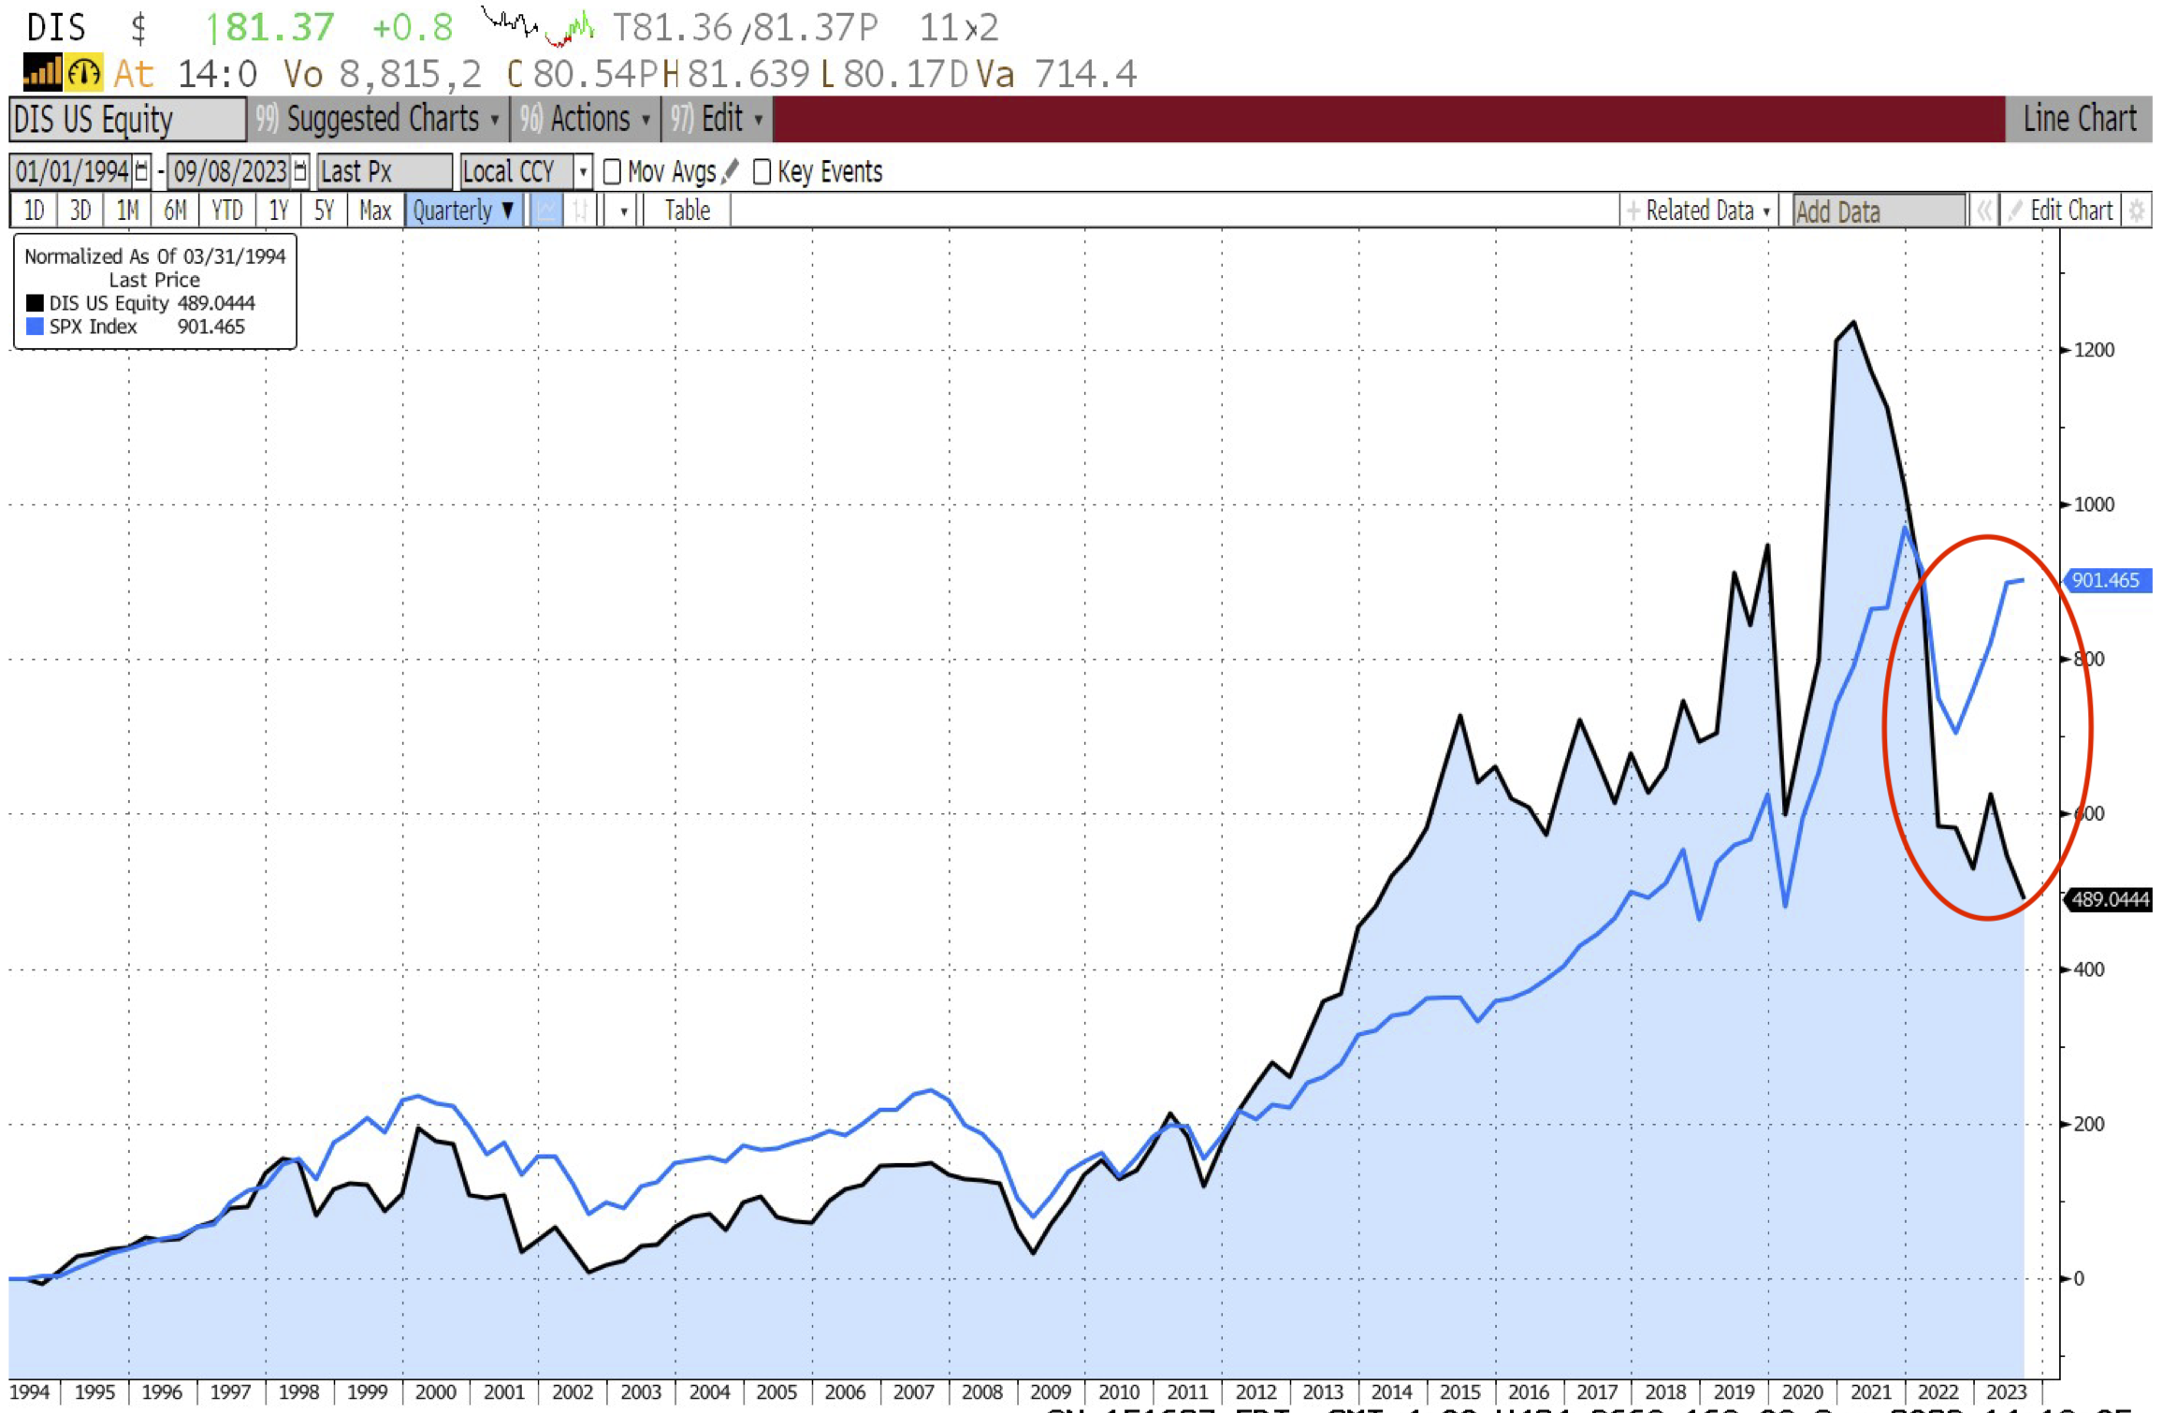Expand the Local CCY currency dropdown
Screen dimensions: 2177x1413
pos(582,171)
